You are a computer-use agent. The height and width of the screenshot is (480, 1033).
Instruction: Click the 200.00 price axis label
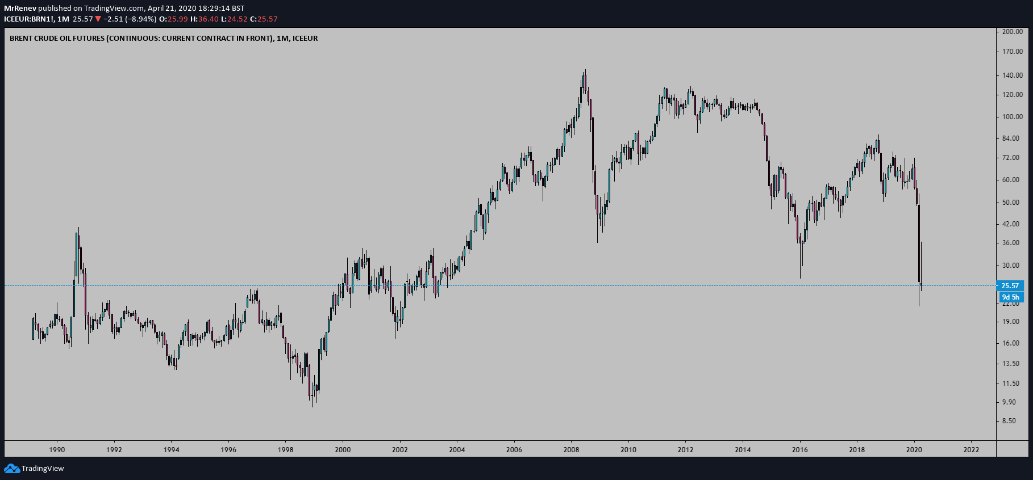coord(1013,32)
